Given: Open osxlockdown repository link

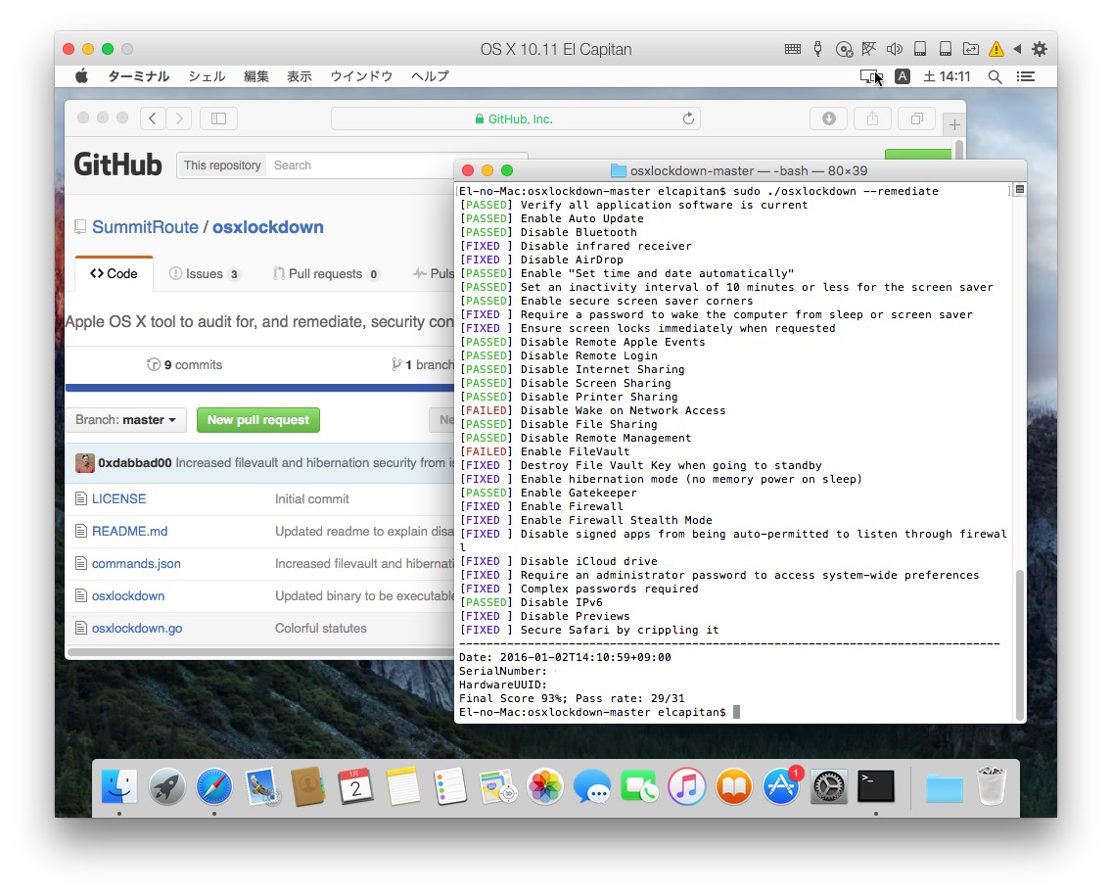Looking at the screenshot, I should click(x=268, y=227).
